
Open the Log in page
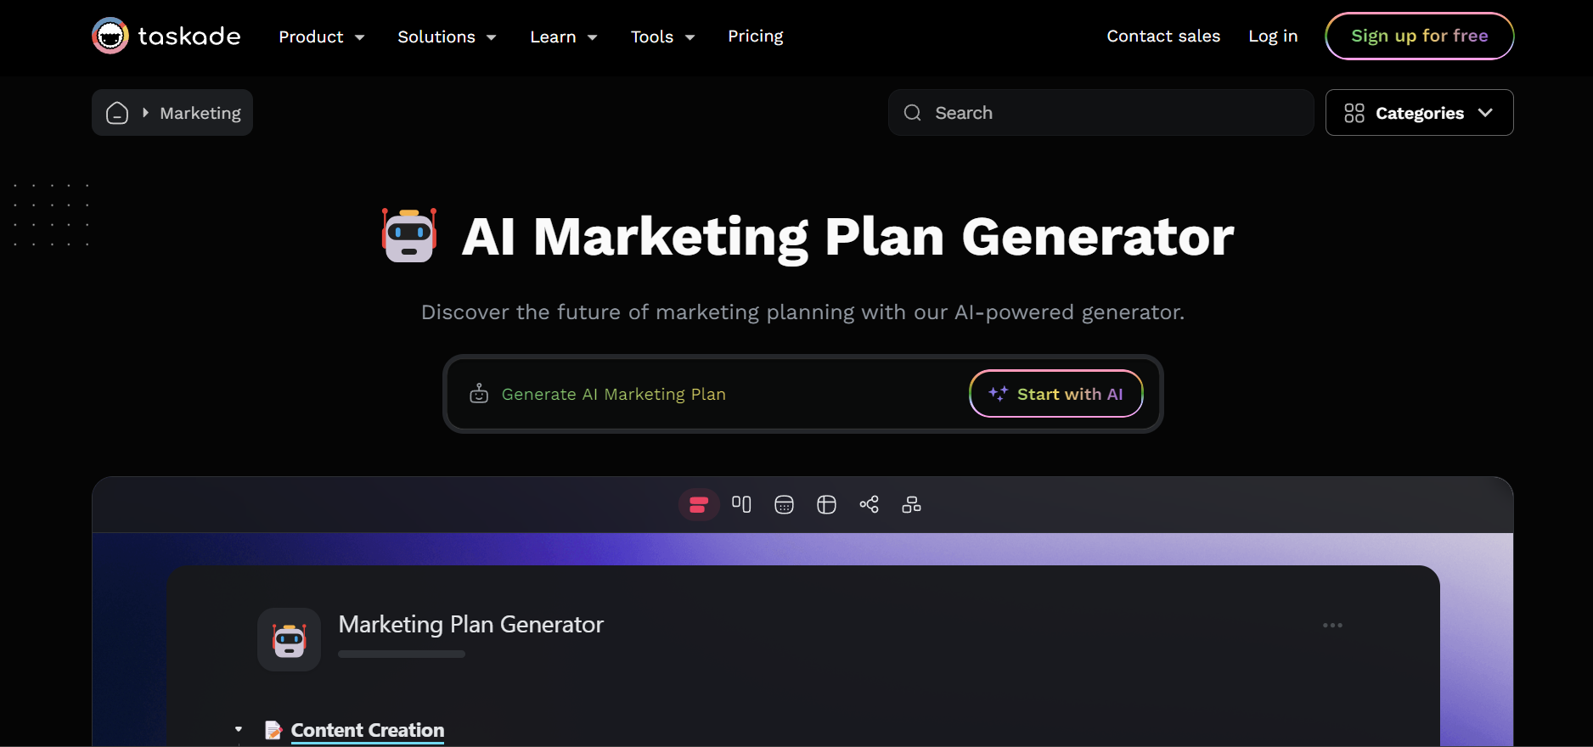coord(1273,36)
